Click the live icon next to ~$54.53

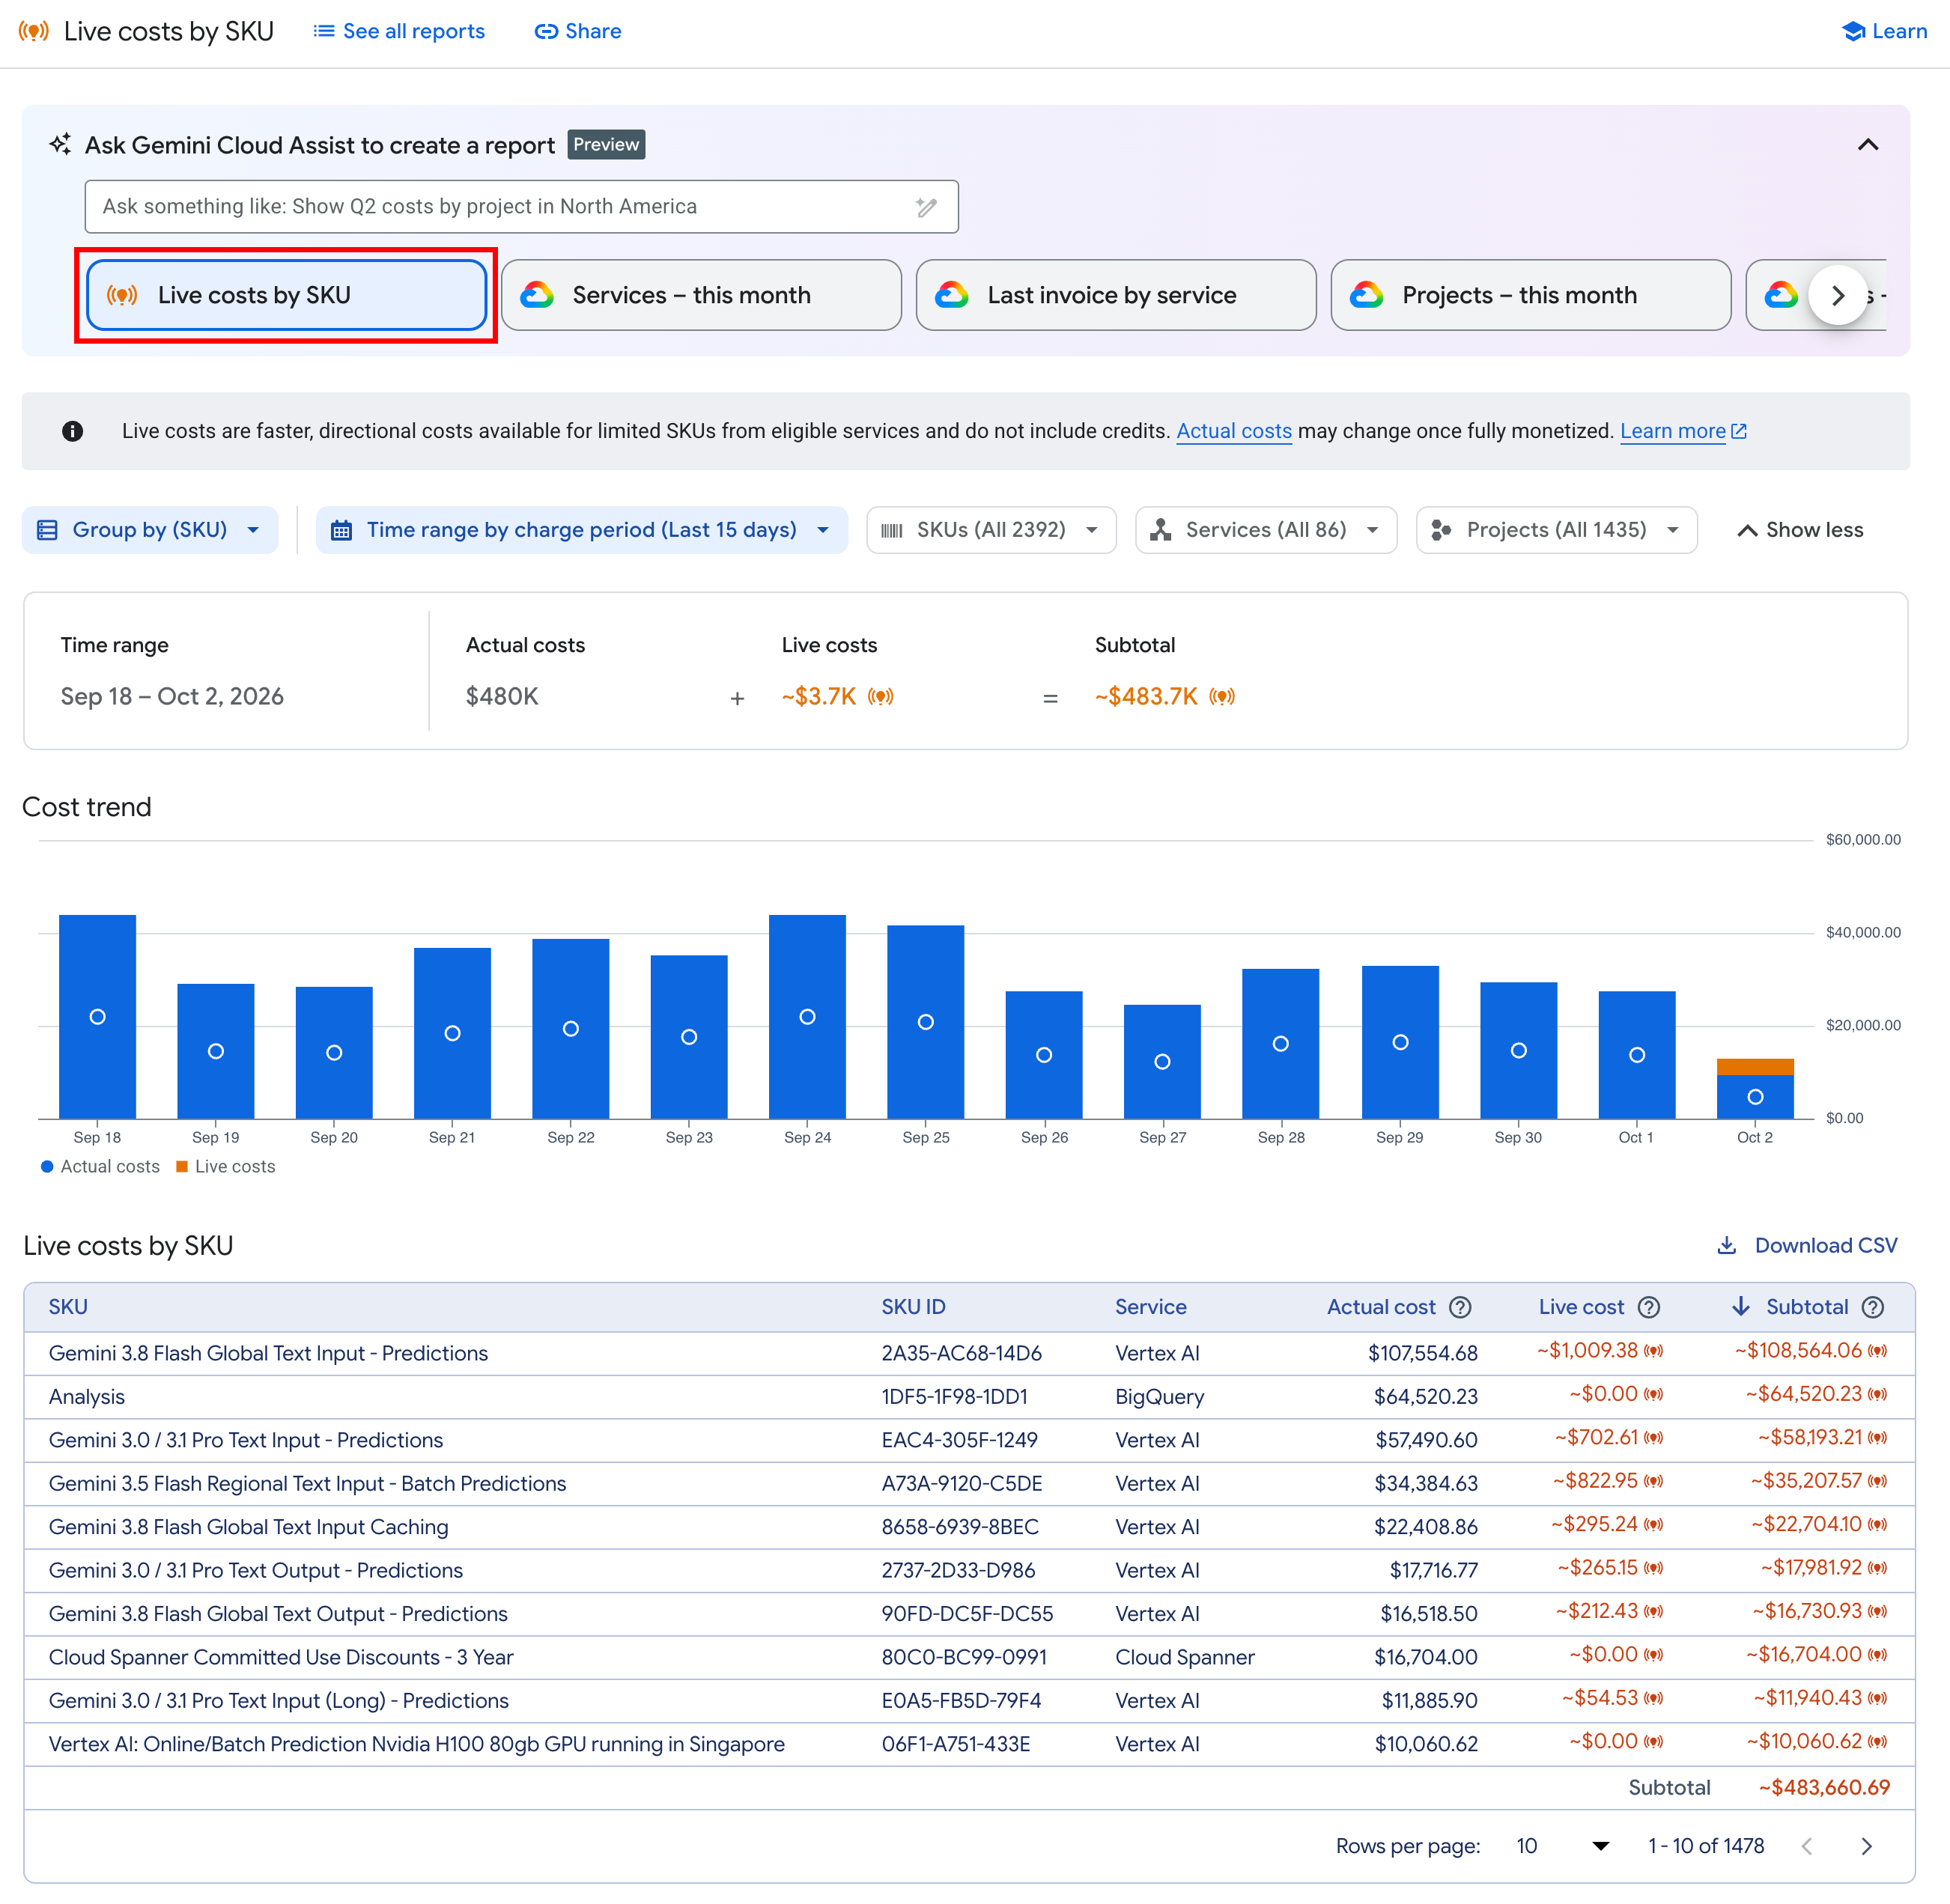(1653, 1698)
